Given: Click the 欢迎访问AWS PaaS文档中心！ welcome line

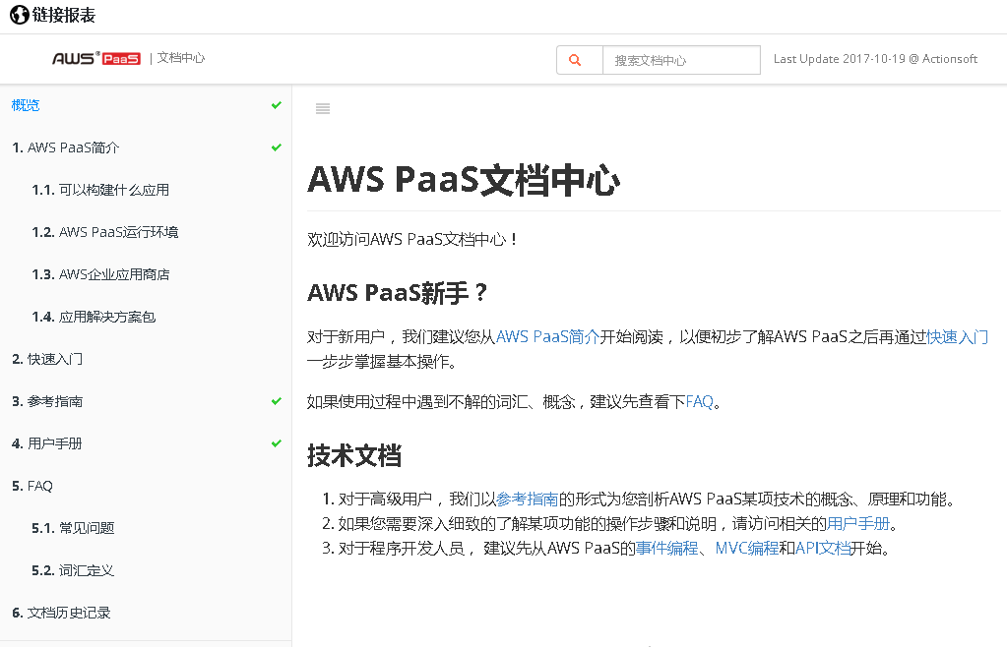Looking at the screenshot, I should click(x=411, y=239).
